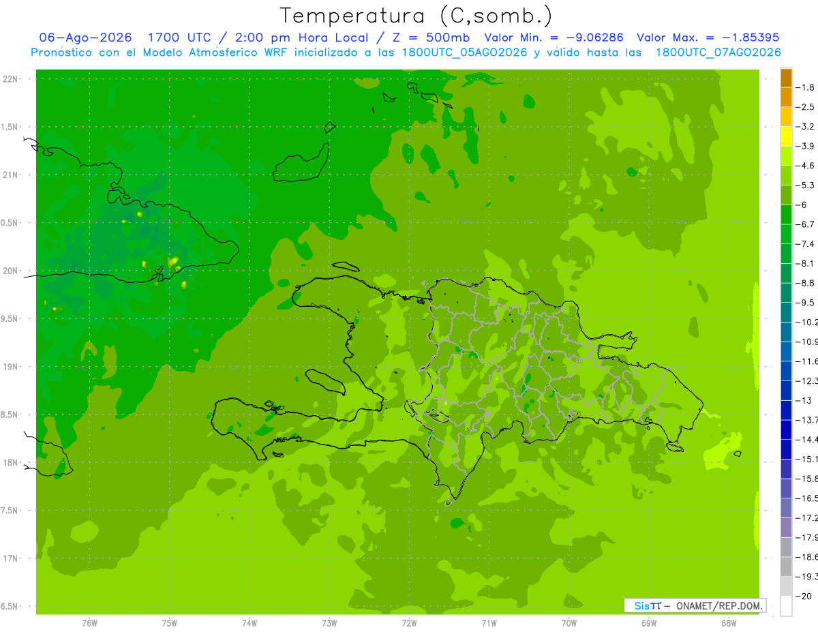Image resolution: width=818 pixels, height=632 pixels.
Task: Click the '75W' longitude label
Action: (170, 623)
